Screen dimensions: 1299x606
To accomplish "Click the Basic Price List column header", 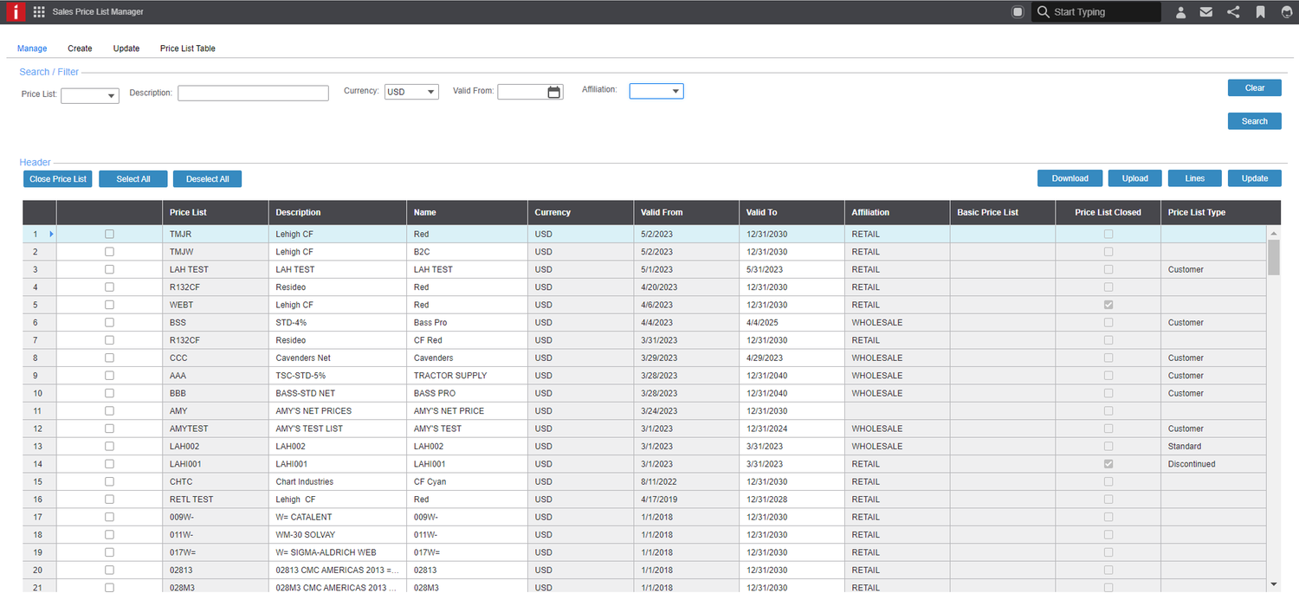I will (1003, 212).
